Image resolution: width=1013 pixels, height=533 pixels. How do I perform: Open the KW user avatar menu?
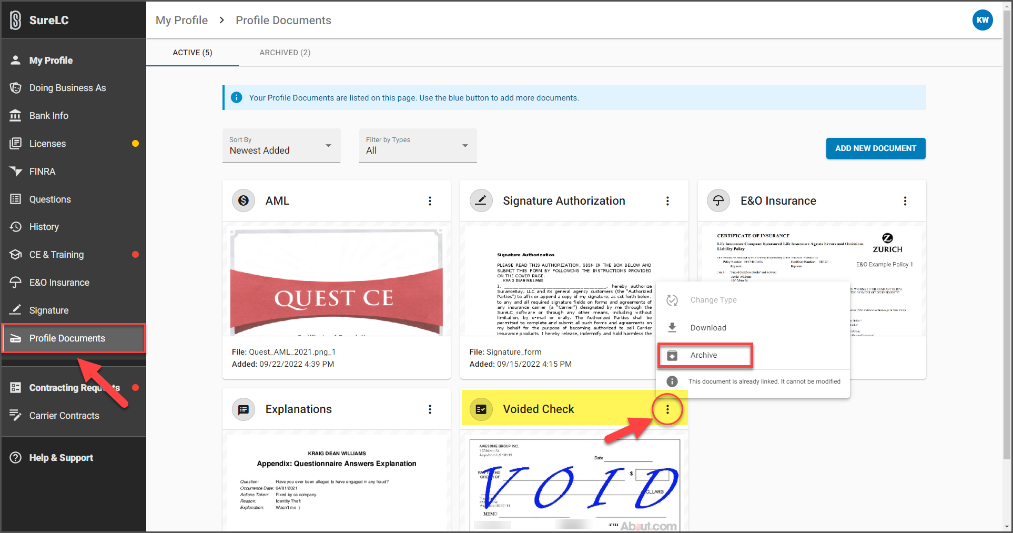(982, 20)
